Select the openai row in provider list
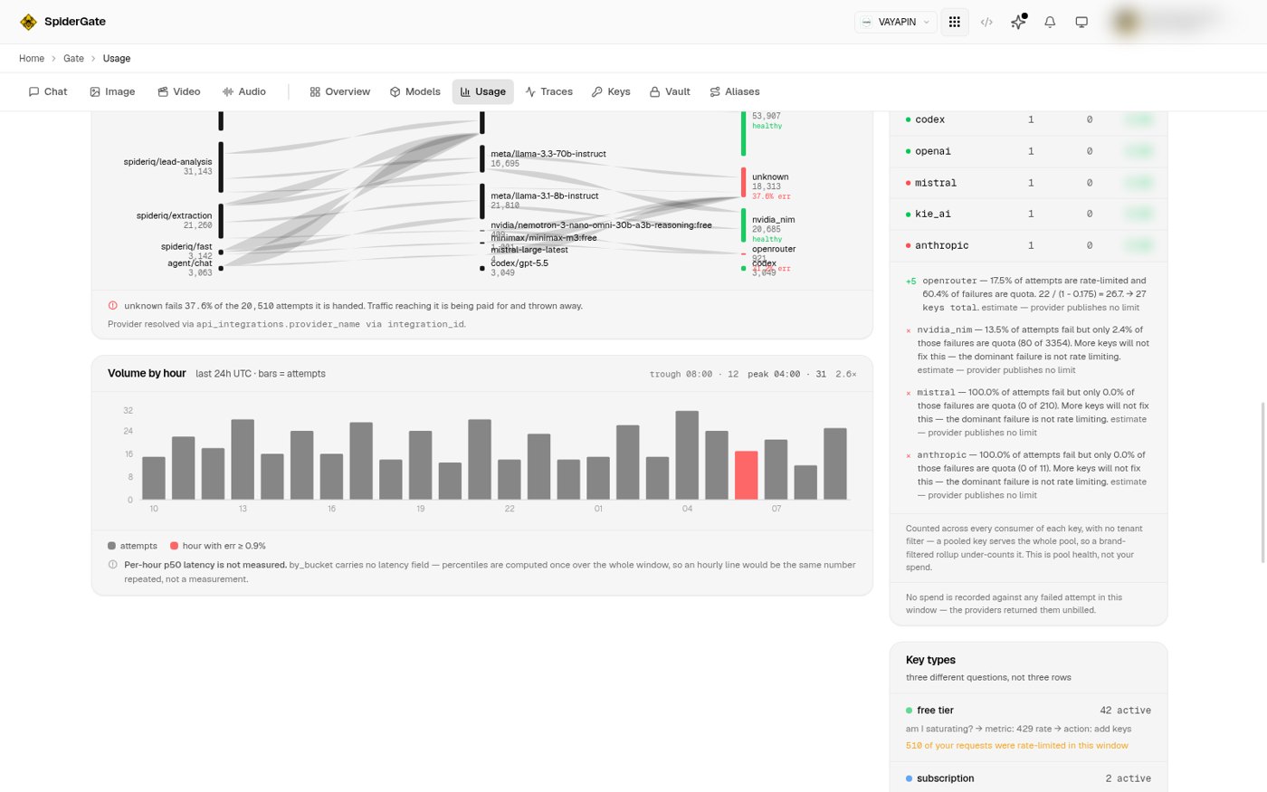This screenshot has height=792, width=1267. tap(1029, 151)
